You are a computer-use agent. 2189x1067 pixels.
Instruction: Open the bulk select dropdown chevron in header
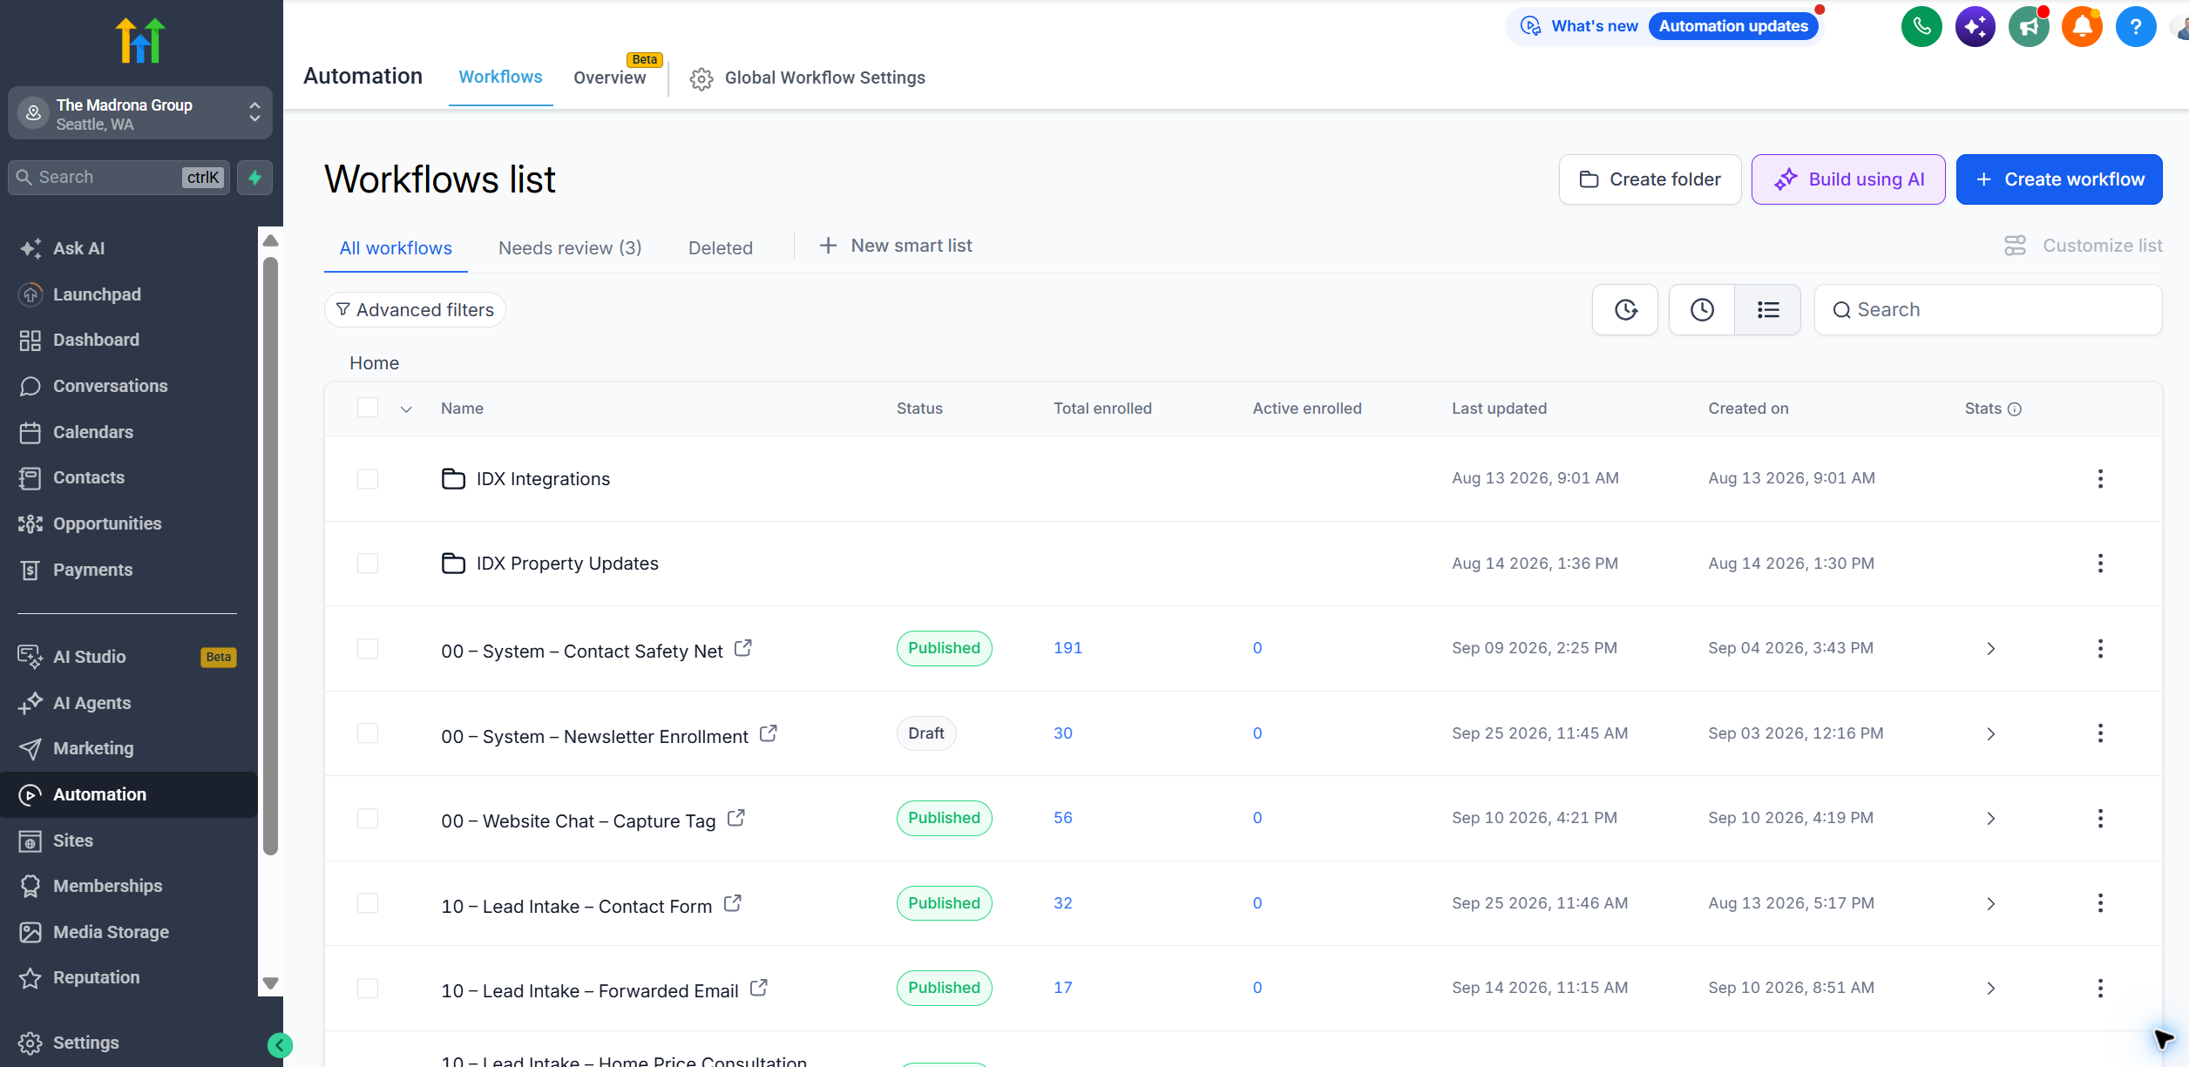(x=406, y=409)
